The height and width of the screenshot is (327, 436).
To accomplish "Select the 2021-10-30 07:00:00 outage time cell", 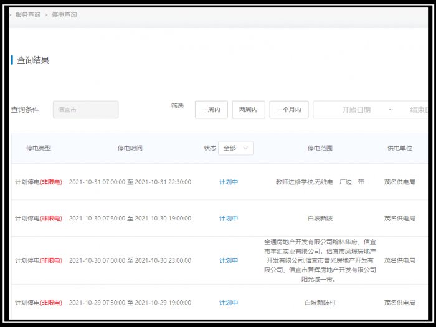I will [x=130, y=260].
